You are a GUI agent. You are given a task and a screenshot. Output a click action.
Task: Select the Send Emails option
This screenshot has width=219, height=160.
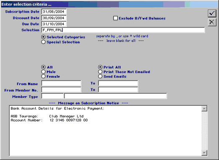point(100,76)
